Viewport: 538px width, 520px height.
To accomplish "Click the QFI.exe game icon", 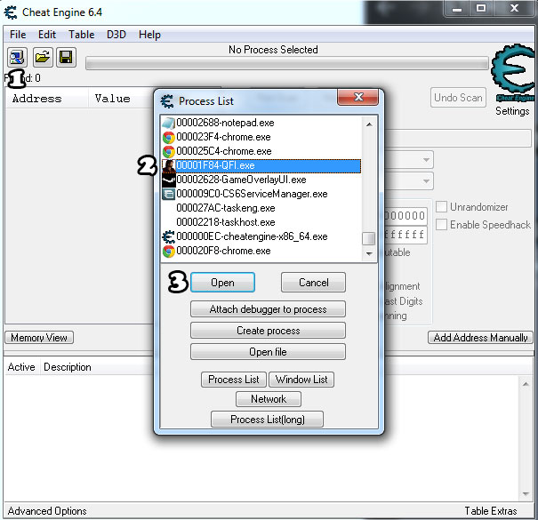I will 168,165.
